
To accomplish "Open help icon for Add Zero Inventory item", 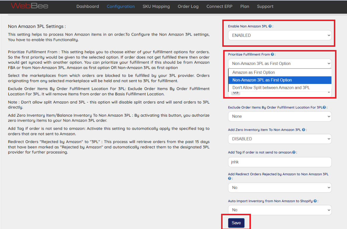I will [304, 130].
